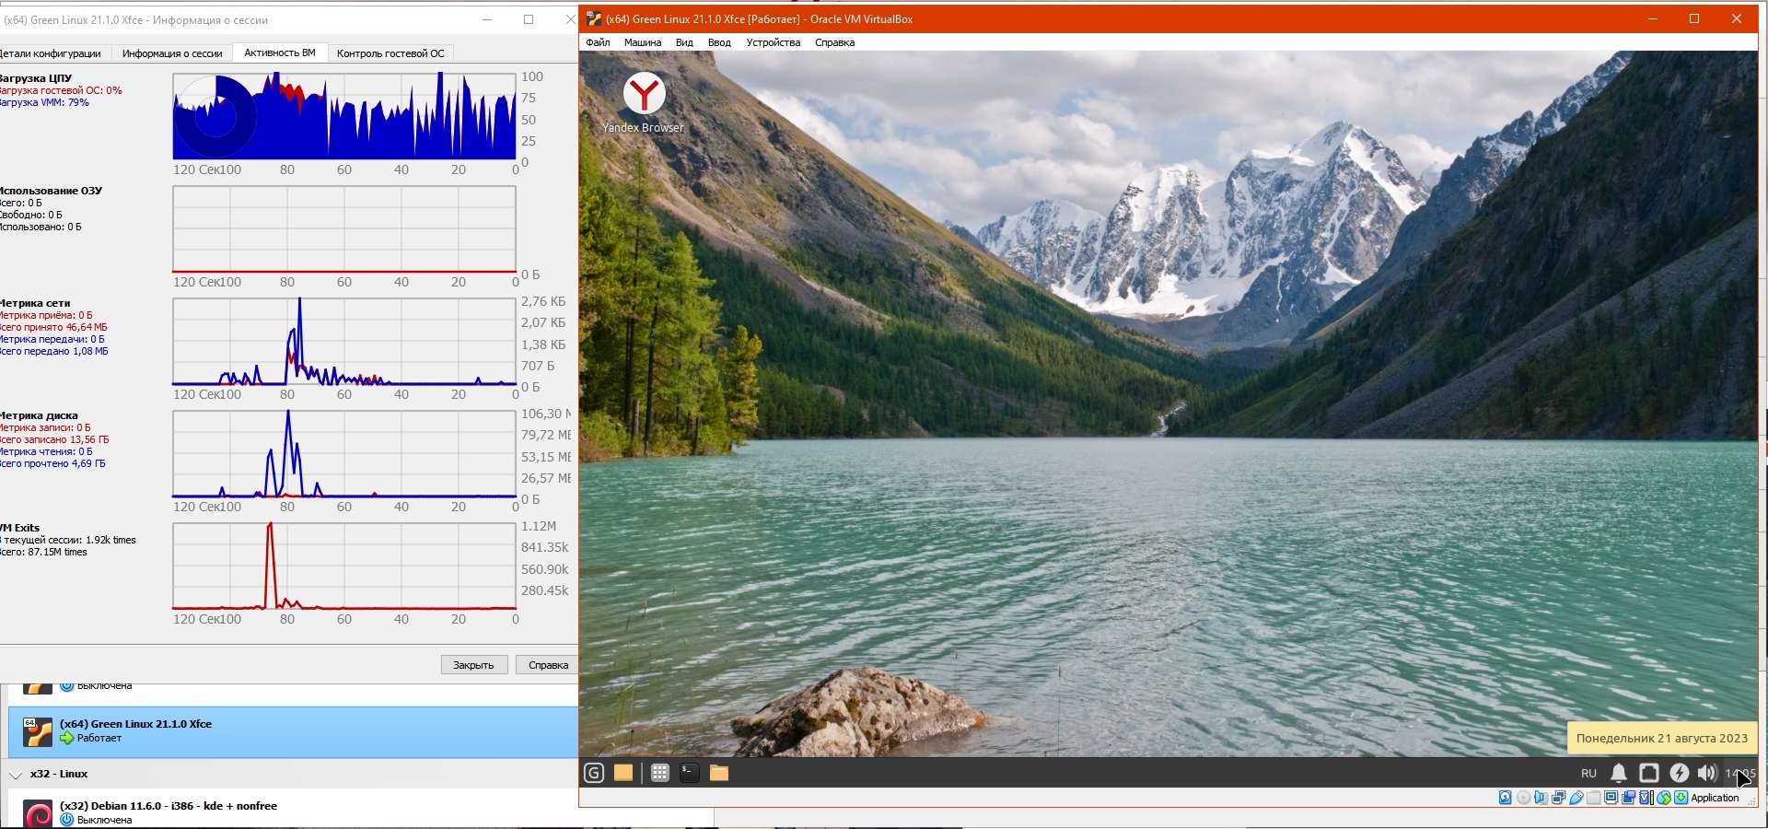Launch the terminal from the guest panel
The width and height of the screenshot is (1768, 829).
[689, 773]
